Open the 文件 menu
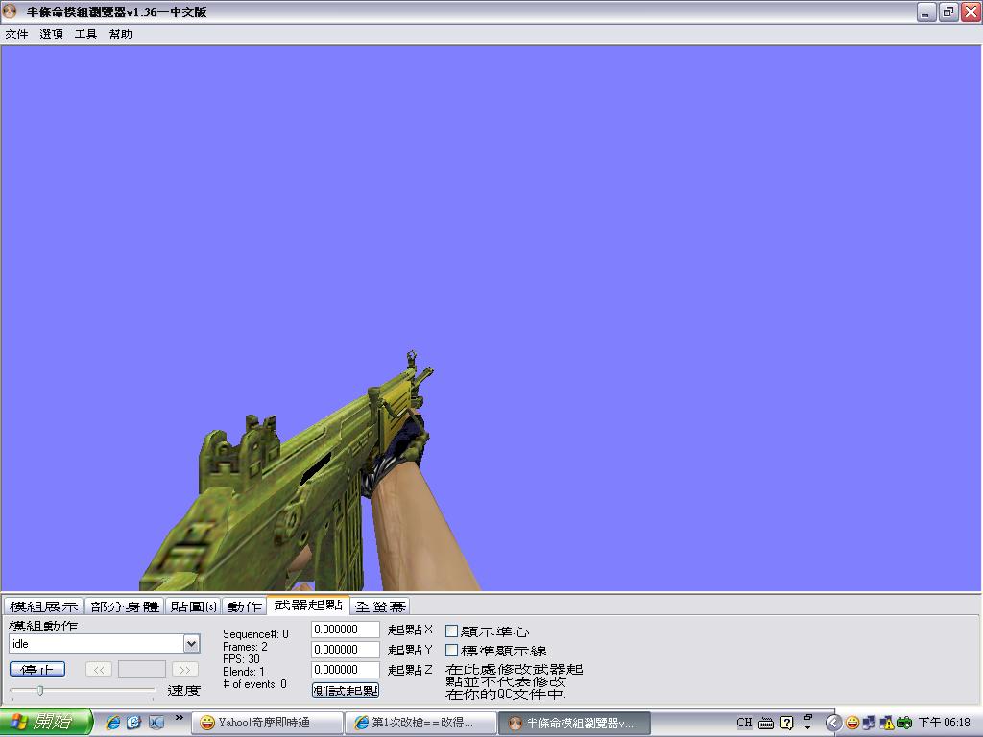983x737 pixels. pyautogui.click(x=16, y=34)
